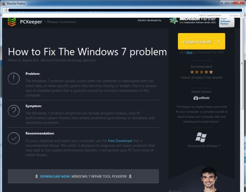Click the question mark Symptom icon
Image resolution: width=246 pixels, height=192 pixels.
(14, 111)
